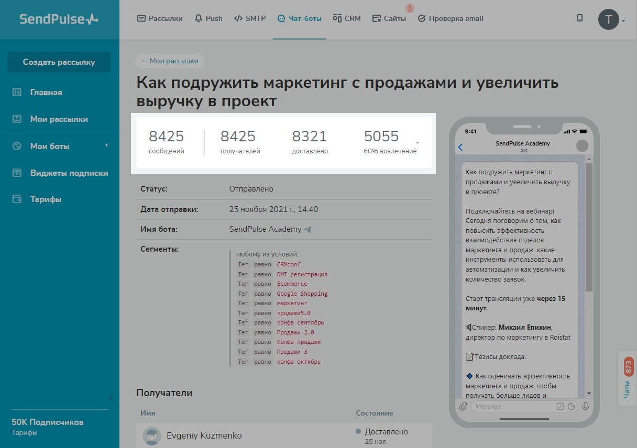Go to the Рассылки tab
This screenshot has height=448, width=637.
coord(160,18)
